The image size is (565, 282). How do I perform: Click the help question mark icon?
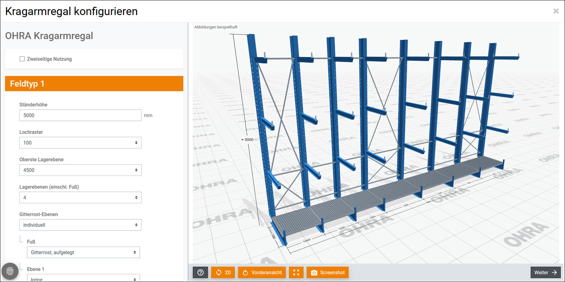coord(200,272)
